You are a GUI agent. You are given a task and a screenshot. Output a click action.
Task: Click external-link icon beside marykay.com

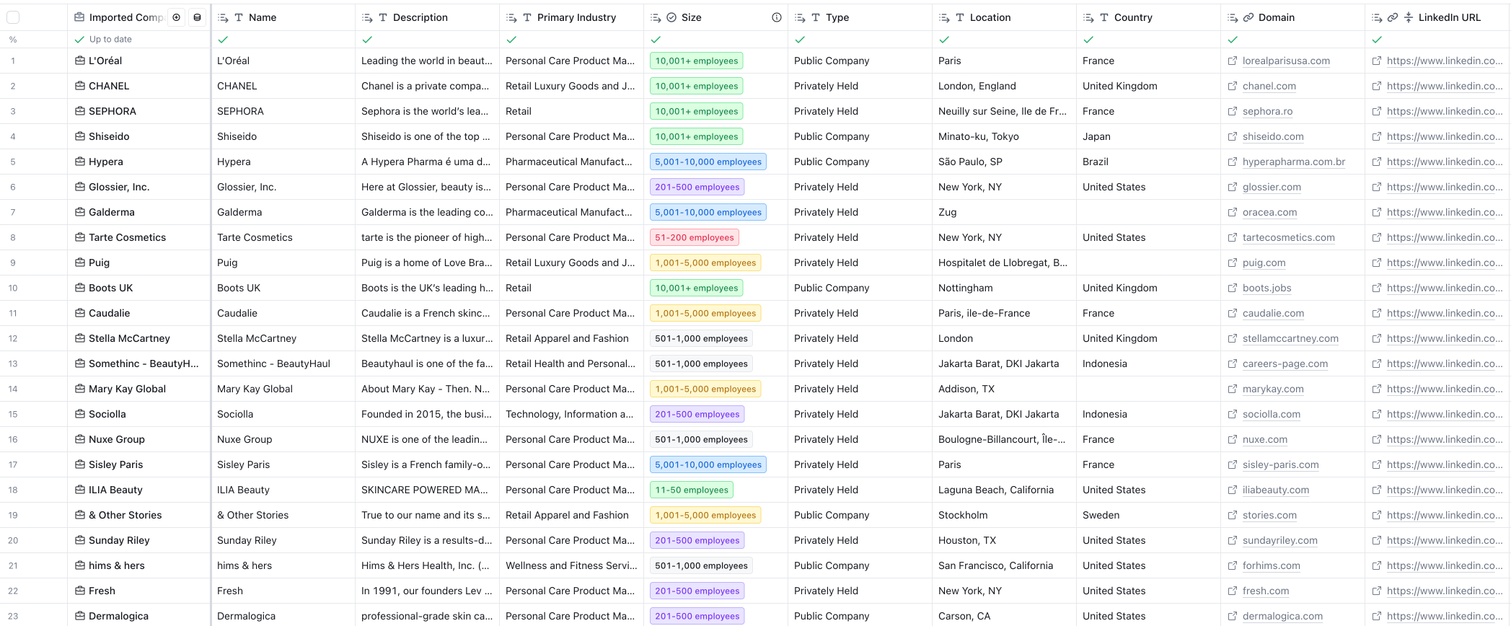(x=1233, y=389)
